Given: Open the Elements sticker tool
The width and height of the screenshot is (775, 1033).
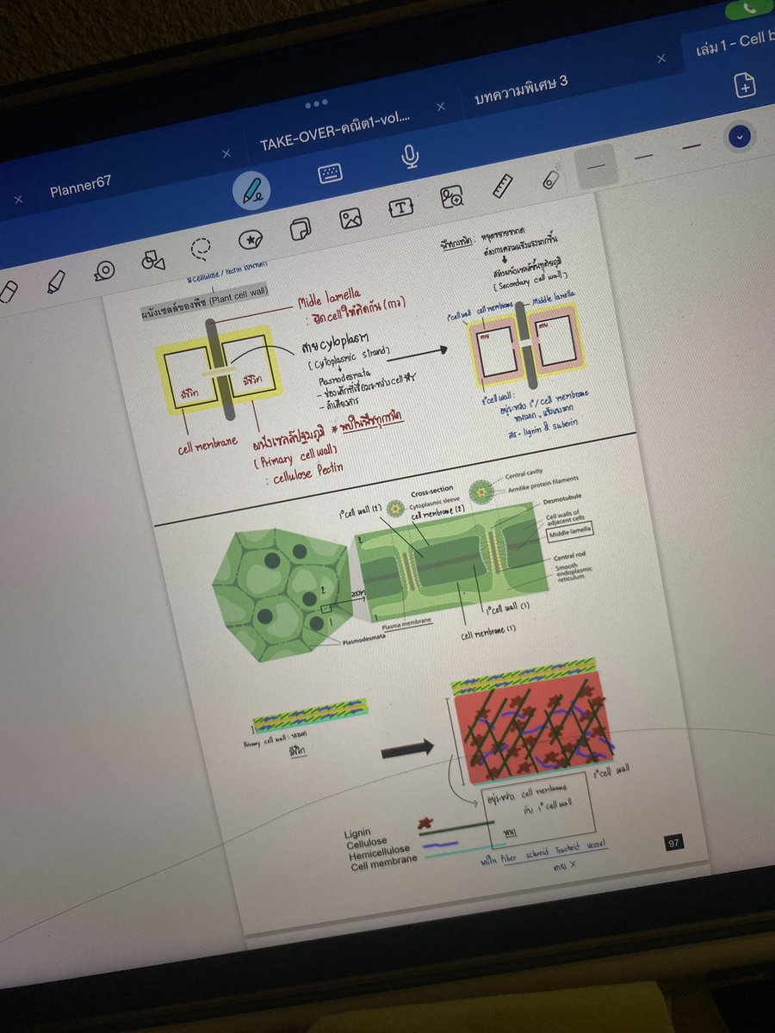Looking at the screenshot, I should 251,239.
